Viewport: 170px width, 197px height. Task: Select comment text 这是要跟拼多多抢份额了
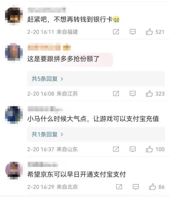(x=63, y=59)
